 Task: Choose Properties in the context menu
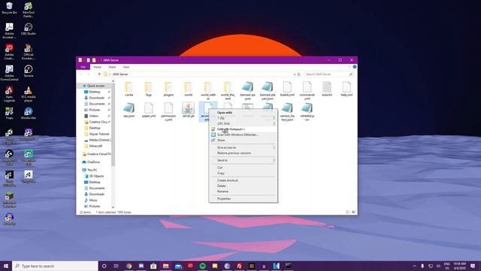224,199
